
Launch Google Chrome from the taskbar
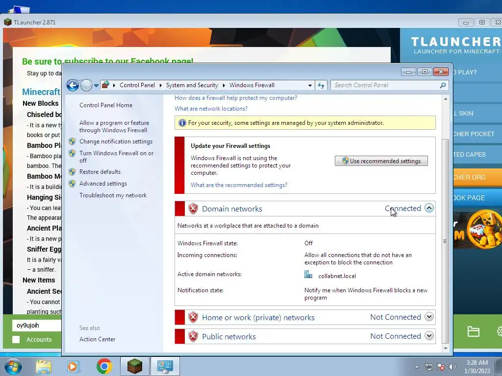pos(104,366)
